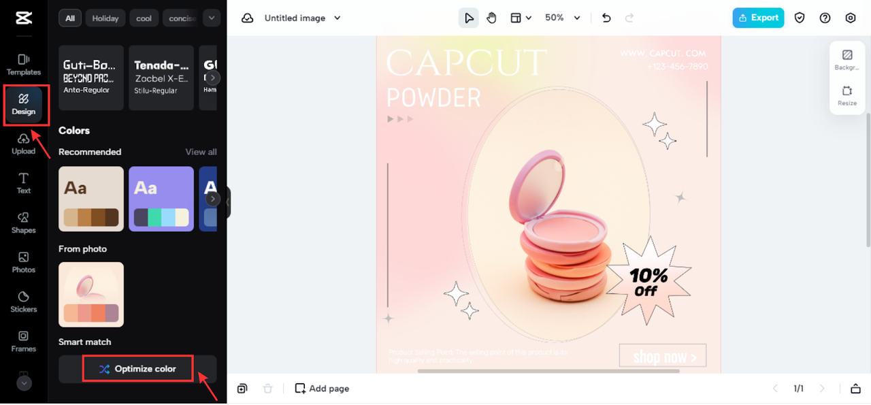Open the Text sidebar panel

point(24,183)
